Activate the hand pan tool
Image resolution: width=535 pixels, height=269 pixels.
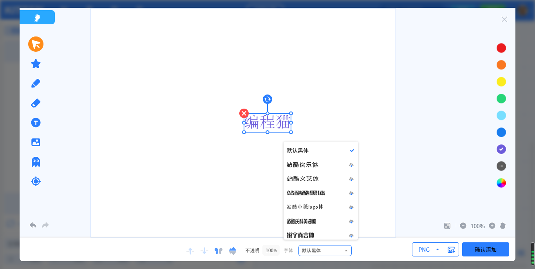coord(503,225)
